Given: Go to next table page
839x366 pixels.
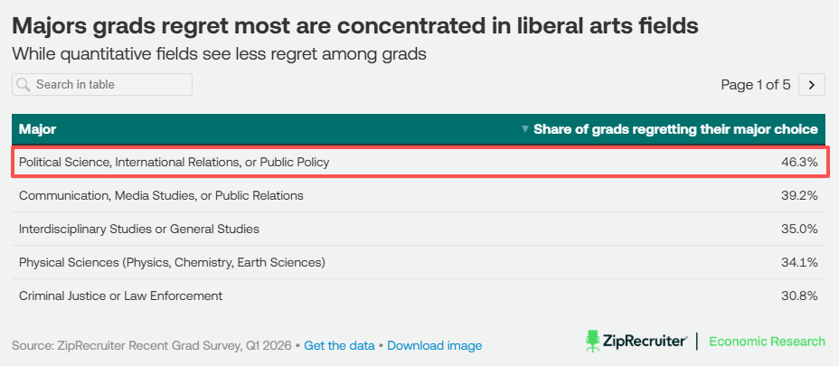Looking at the screenshot, I should 812,85.
